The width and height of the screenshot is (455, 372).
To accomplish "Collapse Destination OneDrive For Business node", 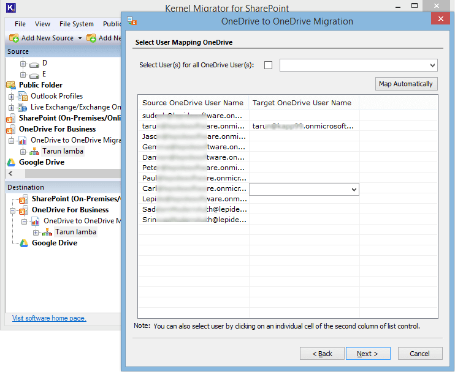I will [12, 210].
